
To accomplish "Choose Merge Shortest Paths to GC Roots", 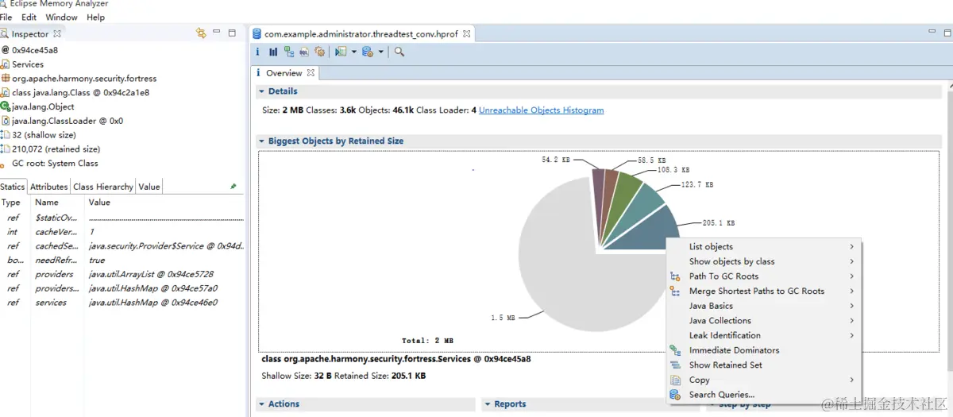I will [x=764, y=291].
